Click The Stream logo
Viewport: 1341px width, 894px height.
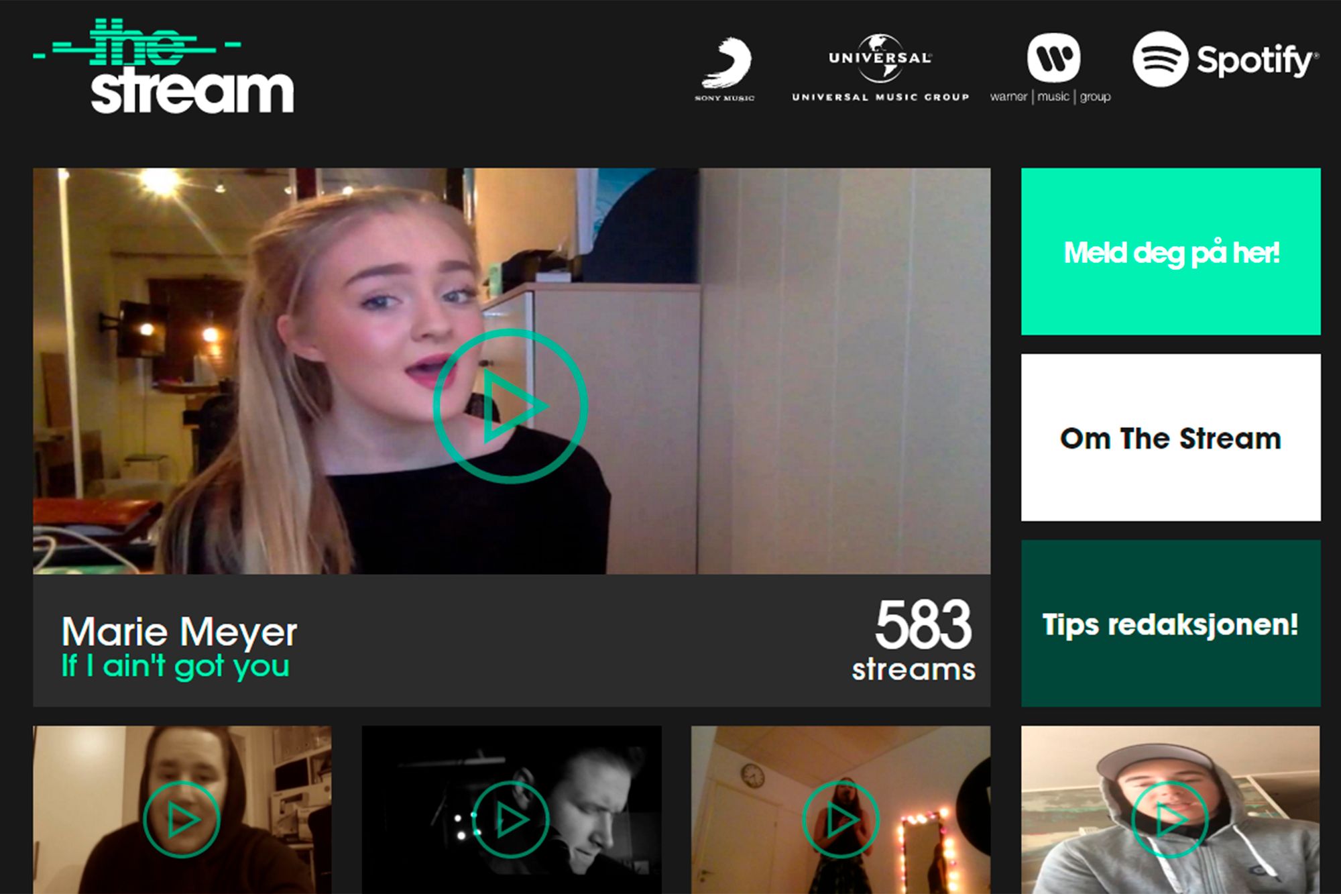click(164, 67)
